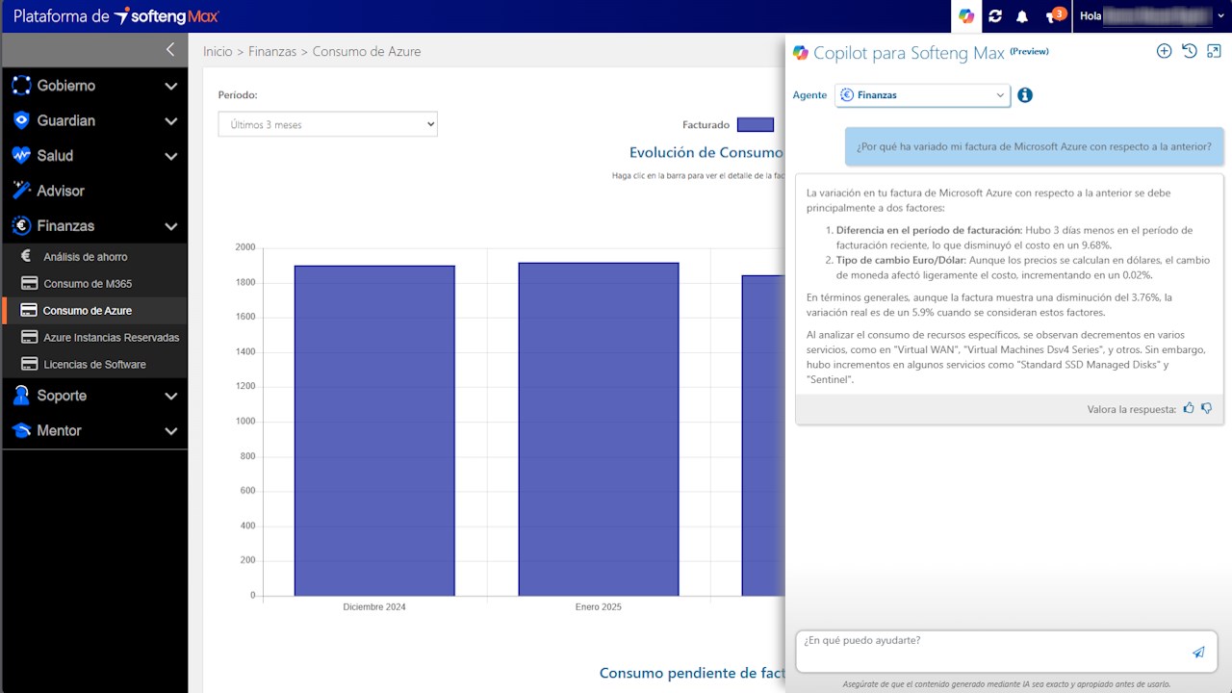Click the user question chat bubble
The image size is (1232, 693).
click(1035, 146)
